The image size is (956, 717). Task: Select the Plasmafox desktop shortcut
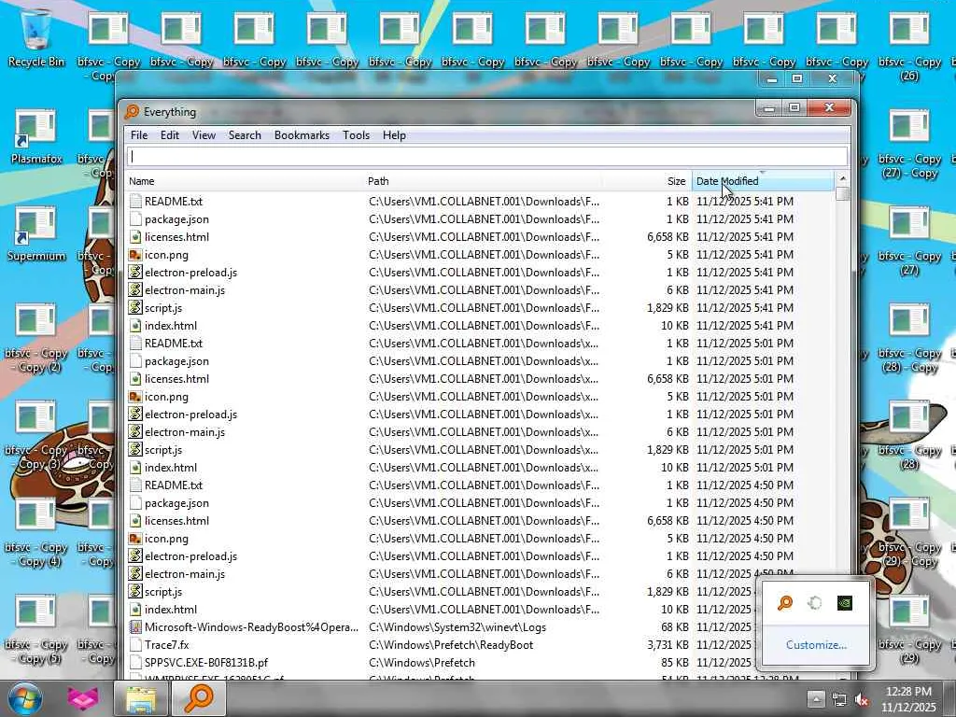pyautogui.click(x=36, y=136)
